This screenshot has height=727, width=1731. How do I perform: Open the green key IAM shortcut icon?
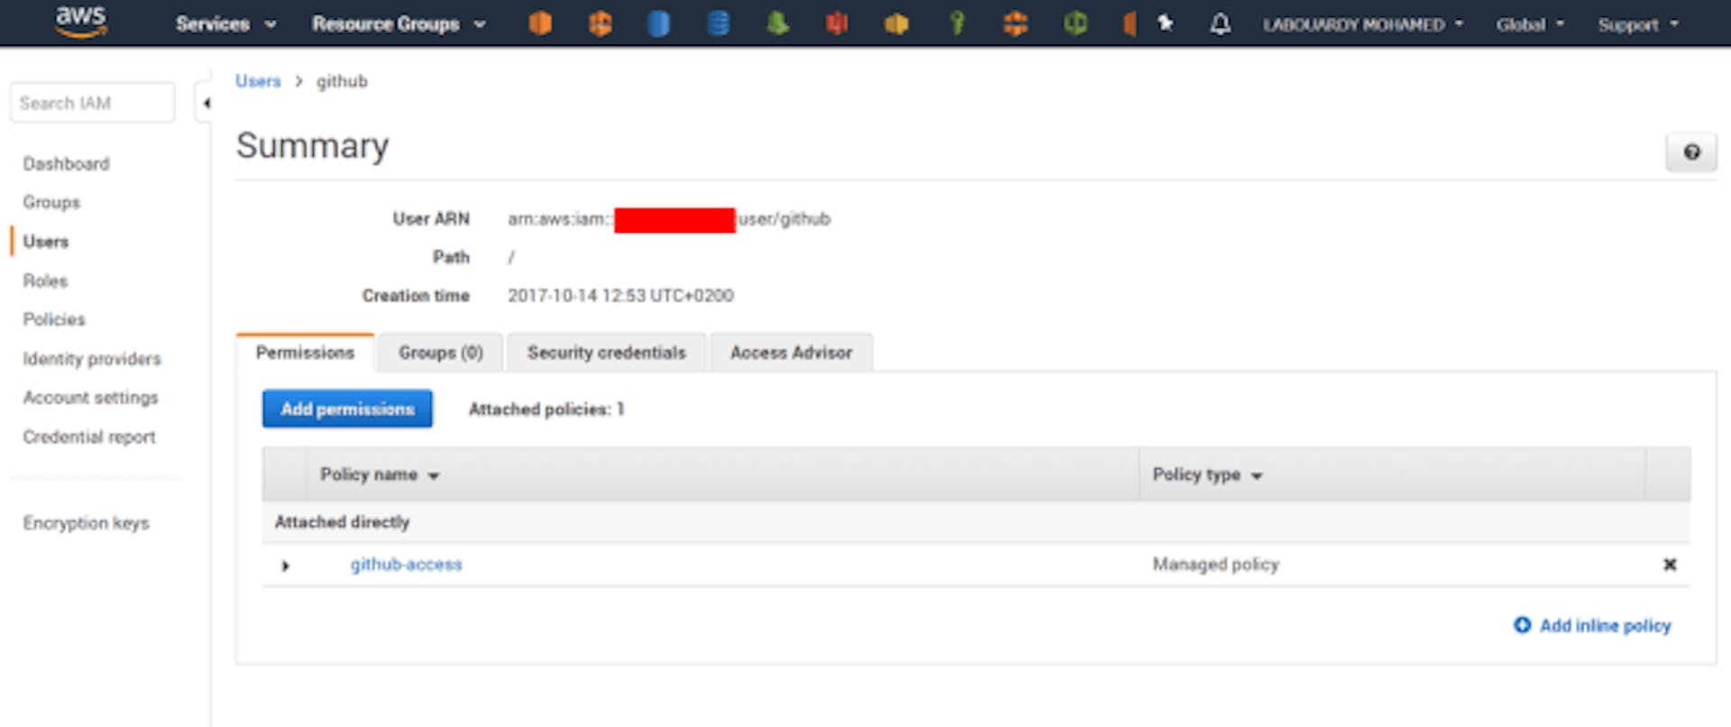[957, 23]
